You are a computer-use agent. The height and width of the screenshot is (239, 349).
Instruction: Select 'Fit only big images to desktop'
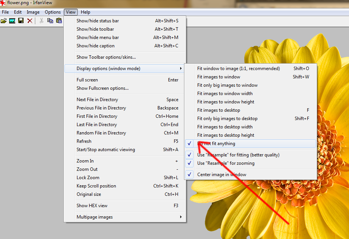(x=250, y=119)
